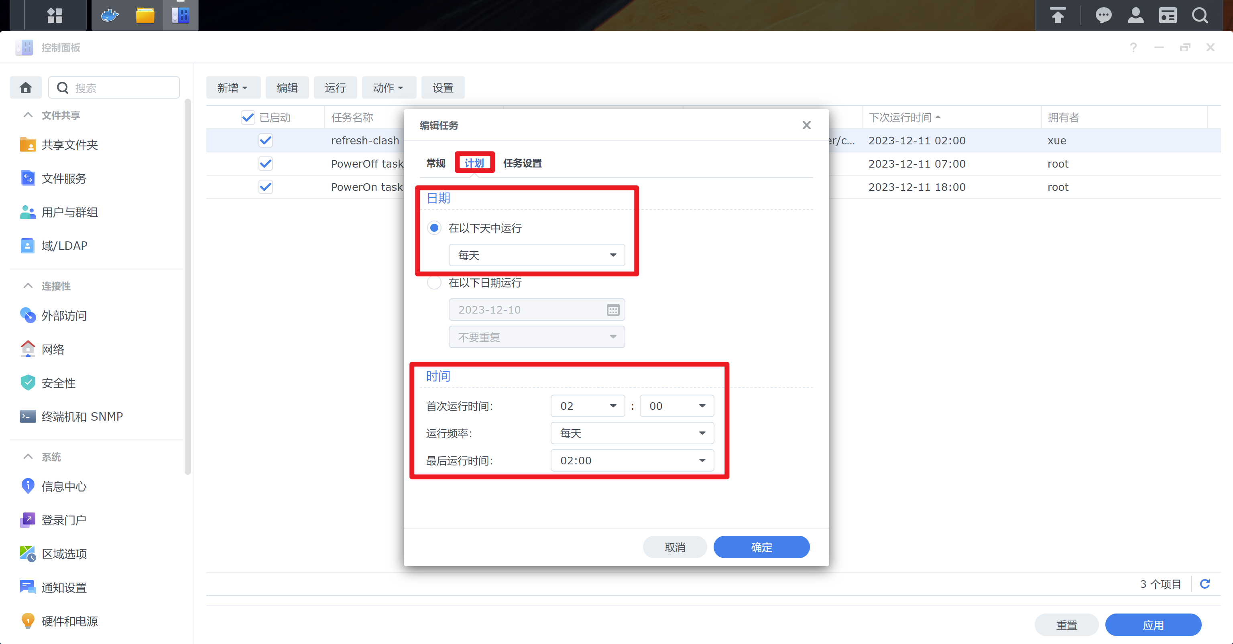The width and height of the screenshot is (1233, 644).
Task: Open the 新增 create dropdown button
Action: click(233, 87)
